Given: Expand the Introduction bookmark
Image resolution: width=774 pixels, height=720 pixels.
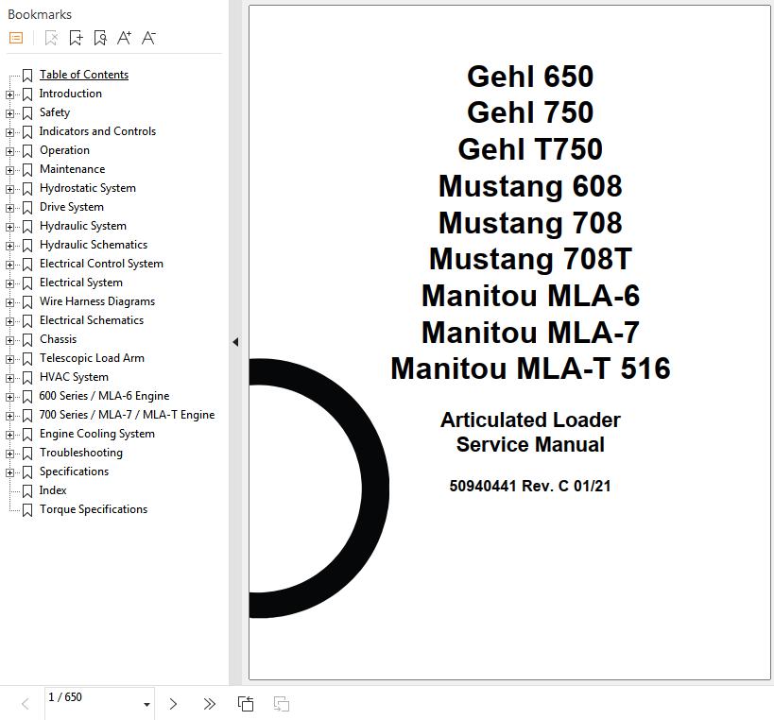Looking at the screenshot, I should point(10,94).
